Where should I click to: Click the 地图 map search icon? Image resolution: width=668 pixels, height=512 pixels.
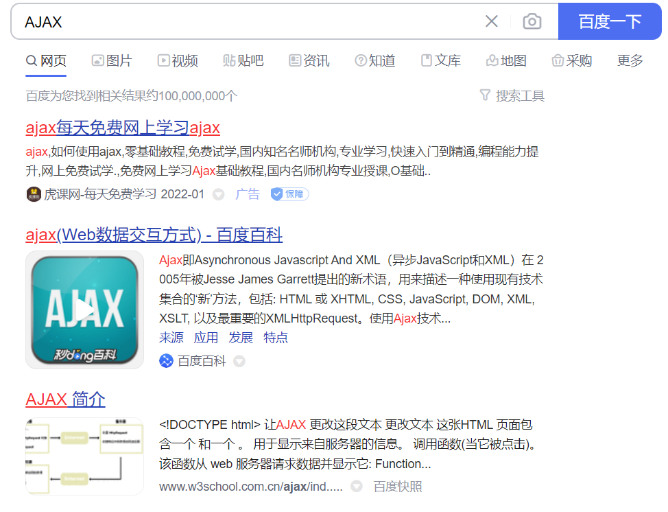tap(491, 60)
